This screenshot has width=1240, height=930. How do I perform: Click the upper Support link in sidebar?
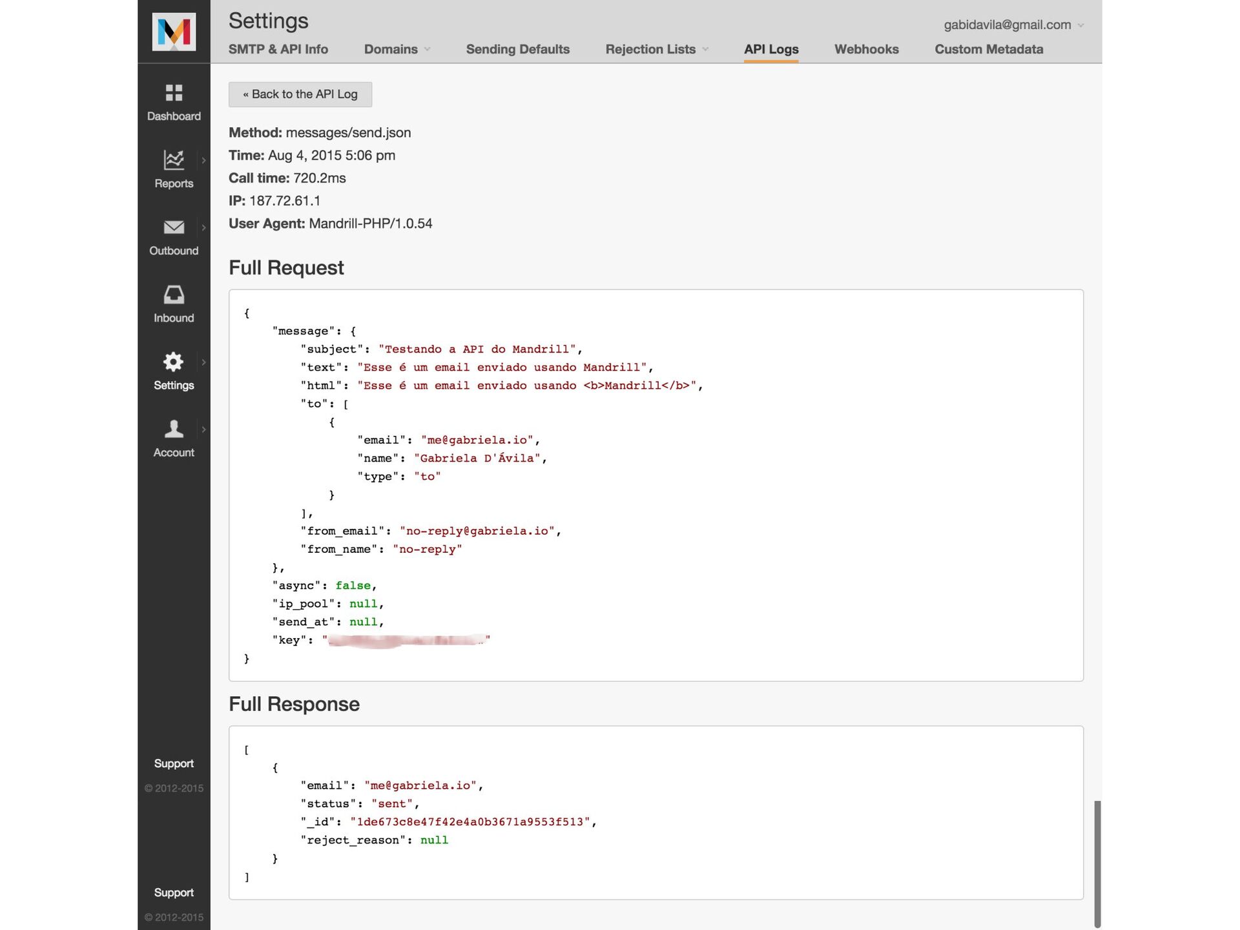(x=174, y=763)
